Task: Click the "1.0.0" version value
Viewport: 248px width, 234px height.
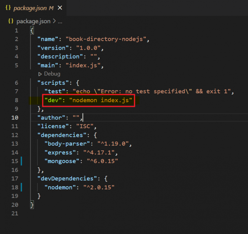Action: pyautogui.click(x=88, y=48)
